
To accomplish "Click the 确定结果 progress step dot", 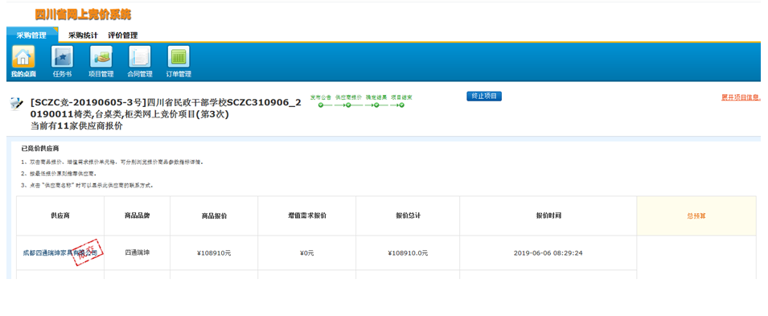I will pos(376,105).
